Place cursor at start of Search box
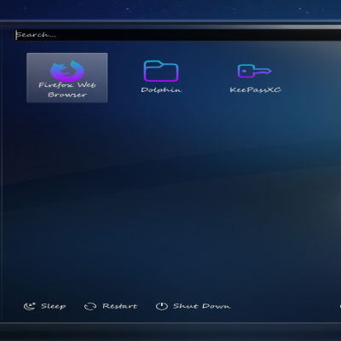The image size is (341, 341). pos(16,35)
